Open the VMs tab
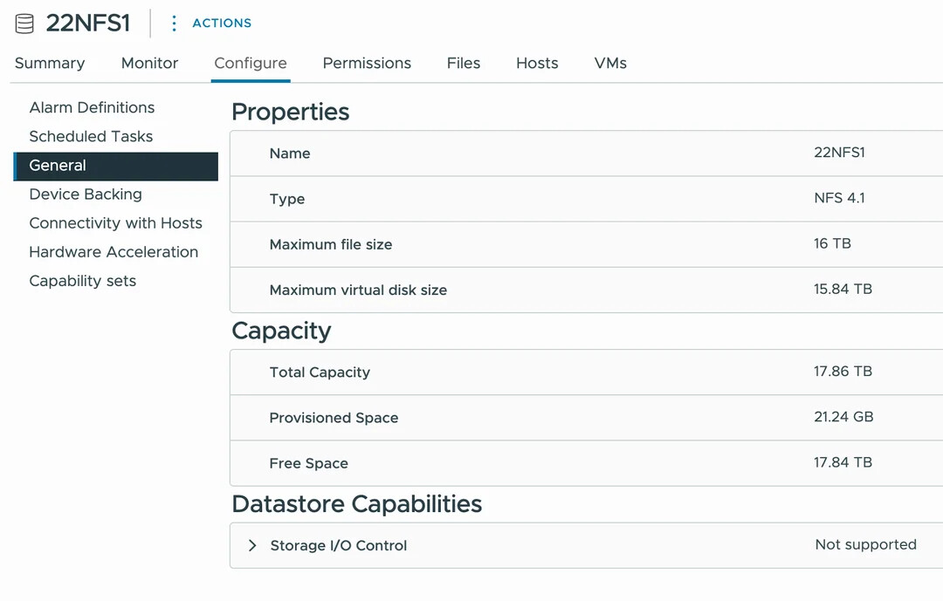This screenshot has width=943, height=601. tap(610, 64)
